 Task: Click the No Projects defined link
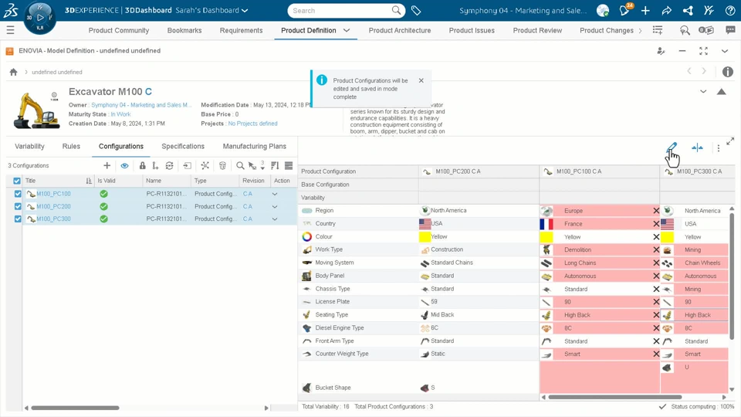[253, 124]
